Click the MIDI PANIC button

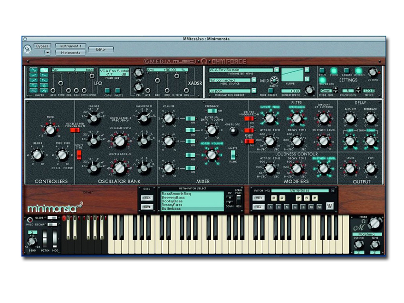[274, 81]
